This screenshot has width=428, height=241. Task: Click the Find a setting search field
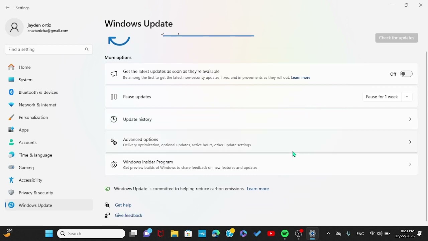tap(49, 49)
